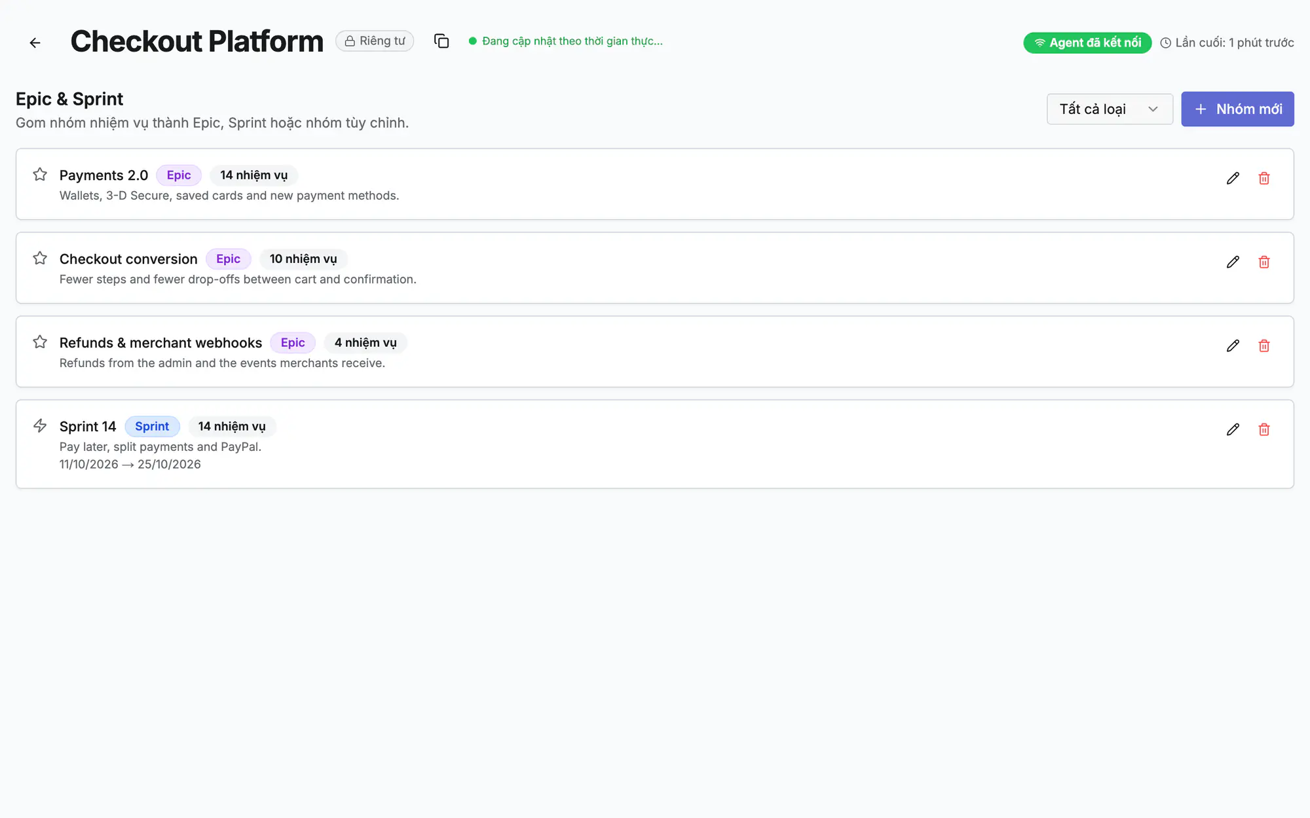The width and height of the screenshot is (1310, 818).
Task: Delete the Payments 2.0 group
Action: click(1264, 178)
